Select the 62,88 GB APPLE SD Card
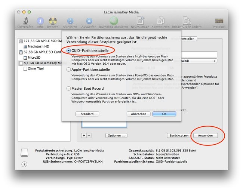 [40, 52]
